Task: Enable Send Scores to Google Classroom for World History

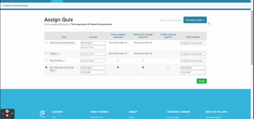Action: [143, 60]
